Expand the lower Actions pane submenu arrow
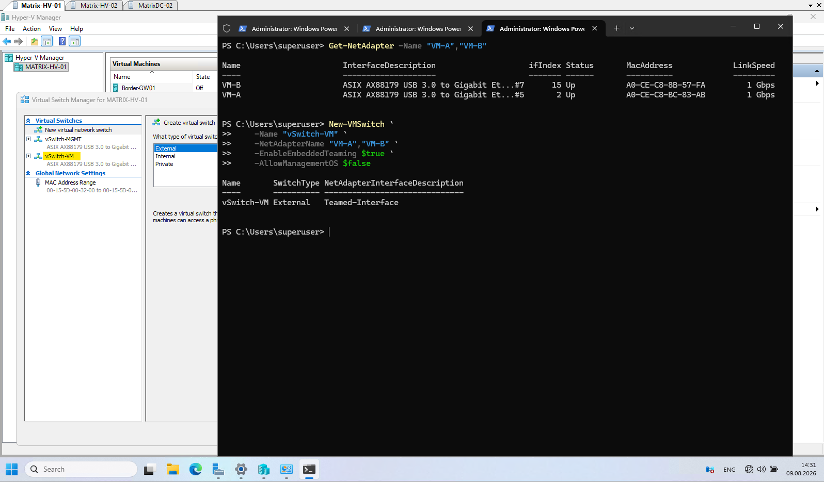Image resolution: width=824 pixels, height=482 pixels. 817,209
